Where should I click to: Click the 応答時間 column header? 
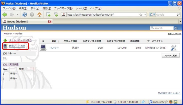pos(135,41)
